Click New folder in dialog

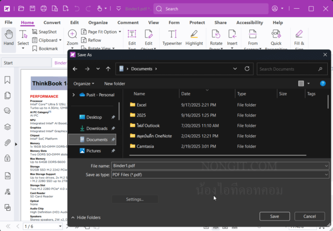point(114,84)
